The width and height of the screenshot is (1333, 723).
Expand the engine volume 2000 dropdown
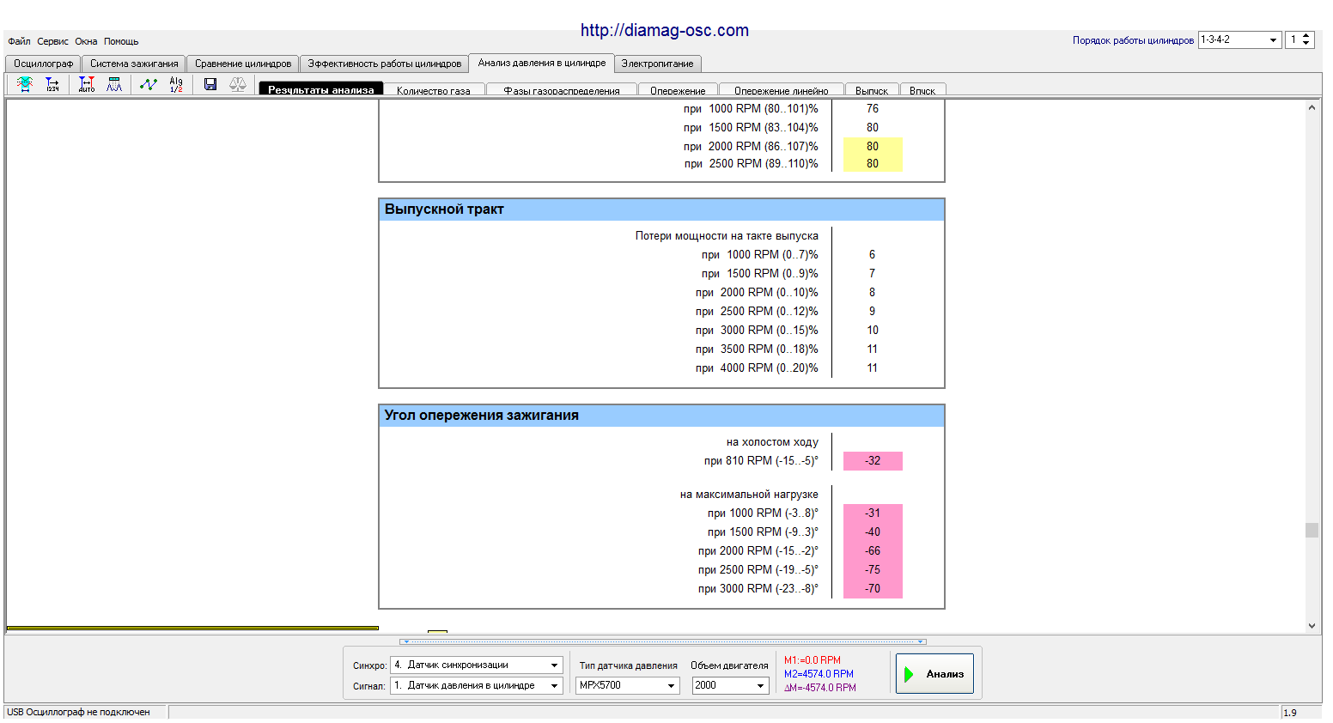point(761,685)
